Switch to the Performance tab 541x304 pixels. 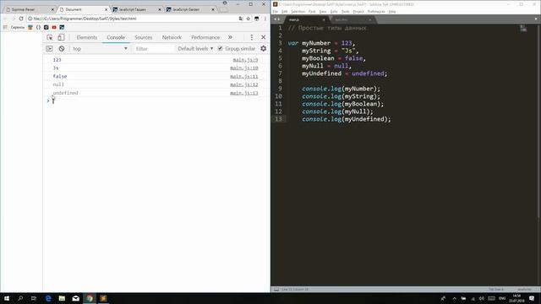click(205, 37)
